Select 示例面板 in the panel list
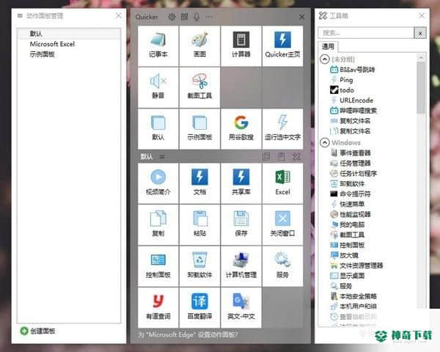This screenshot has height=352, width=440. pyautogui.click(x=69, y=54)
